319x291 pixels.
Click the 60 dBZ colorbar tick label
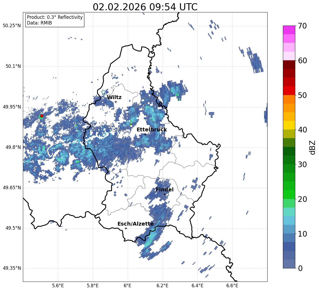click(x=302, y=61)
